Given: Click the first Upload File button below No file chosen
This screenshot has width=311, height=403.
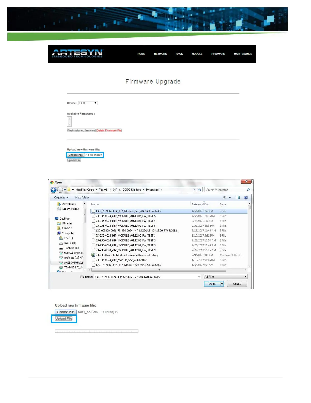Looking at the screenshot, I should pyautogui.click(x=74, y=160).
